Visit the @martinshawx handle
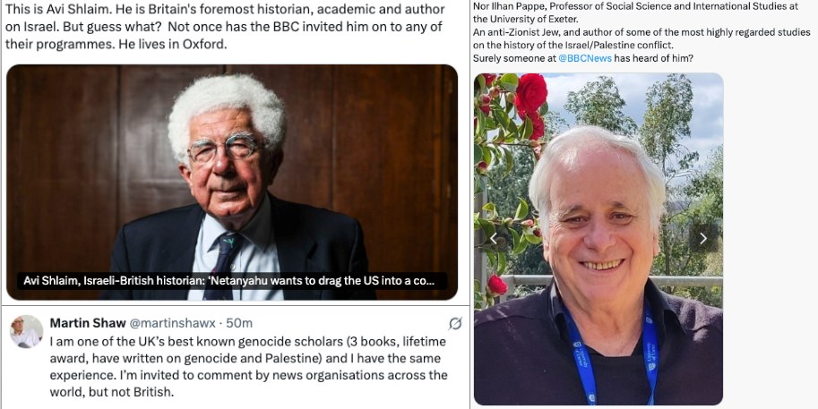 tap(172, 323)
